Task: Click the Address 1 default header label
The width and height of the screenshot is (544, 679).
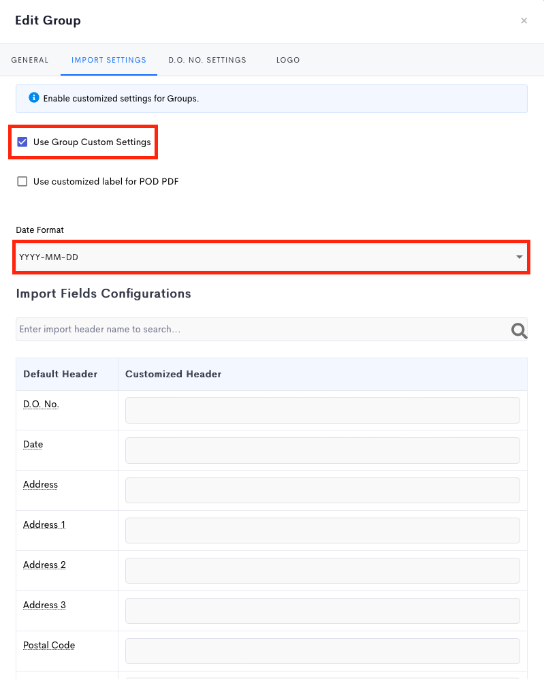Action: tap(44, 524)
